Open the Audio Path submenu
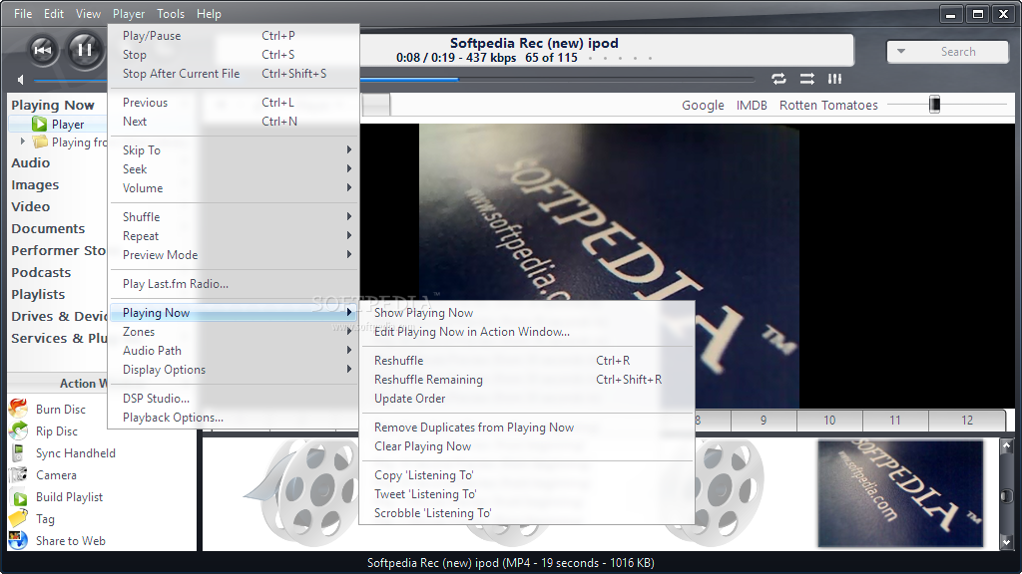This screenshot has height=574, width=1022. 235,350
